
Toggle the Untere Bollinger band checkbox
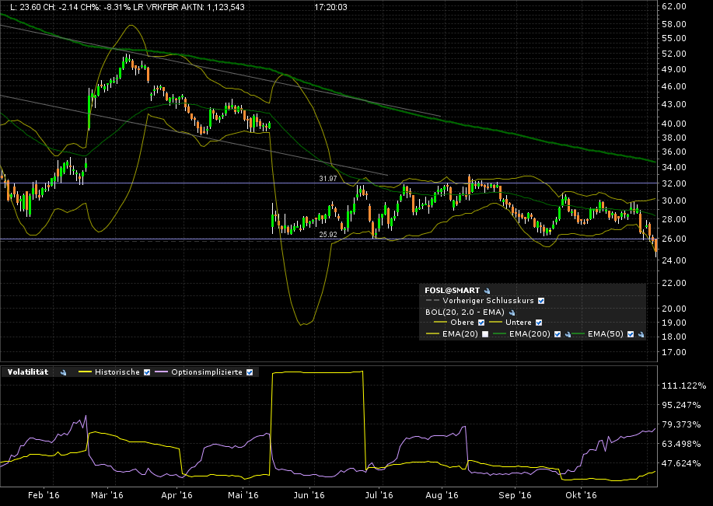(x=538, y=323)
